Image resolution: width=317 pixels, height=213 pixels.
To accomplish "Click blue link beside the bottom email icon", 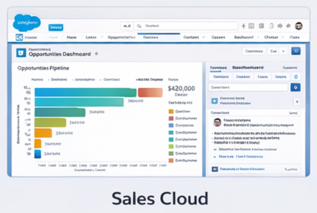I will point(242,169).
